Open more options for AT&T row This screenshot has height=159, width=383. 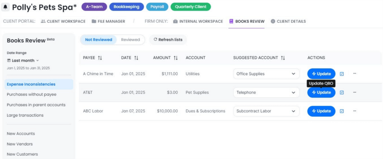[x=355, y=92]
